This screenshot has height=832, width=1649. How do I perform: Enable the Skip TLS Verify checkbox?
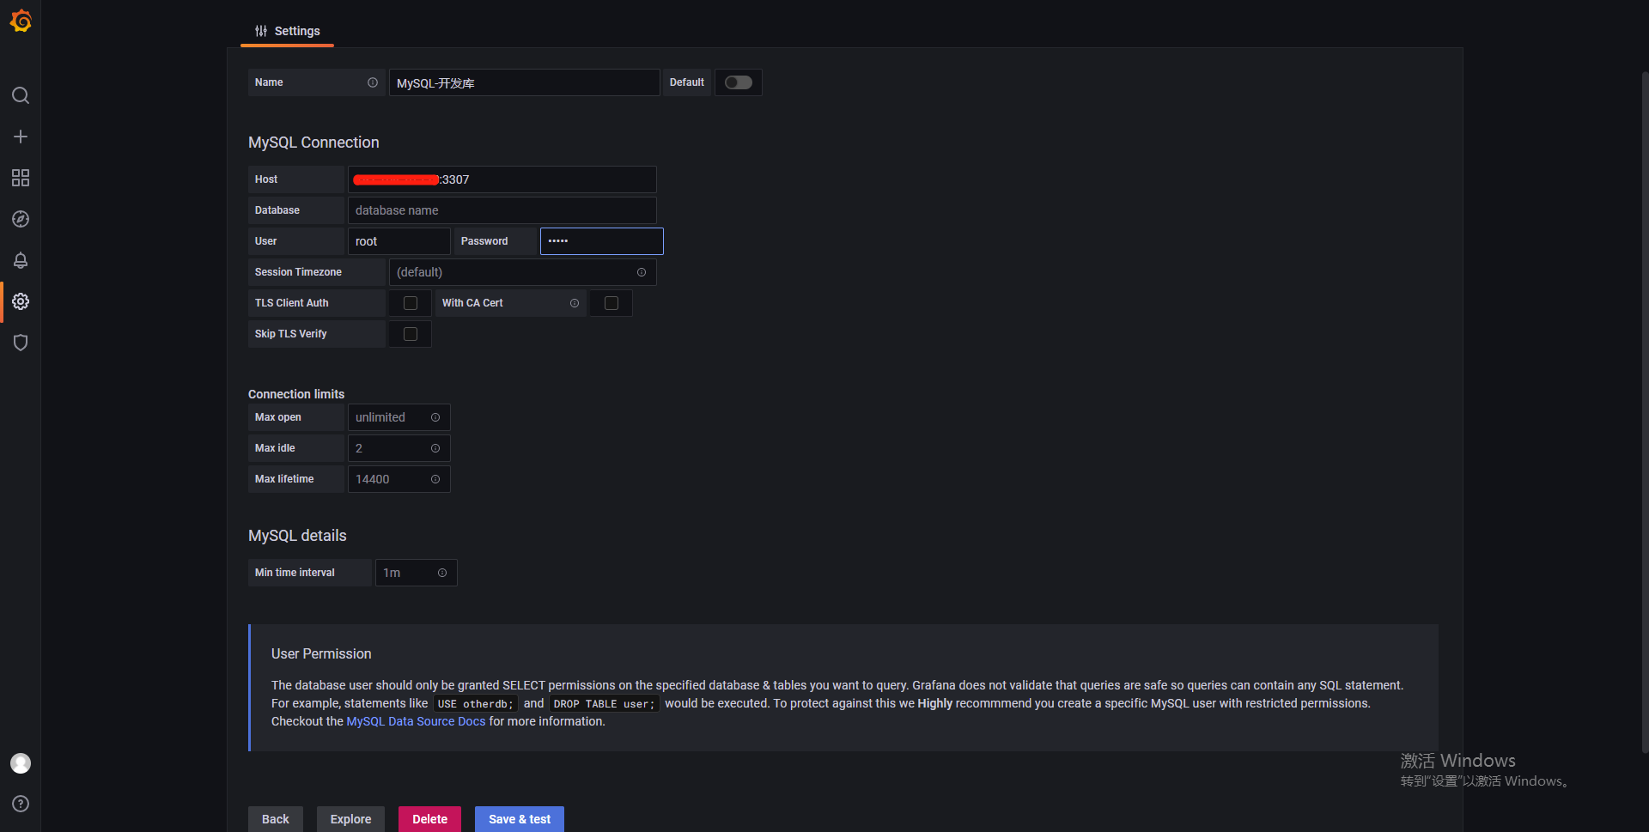point(411,334)
